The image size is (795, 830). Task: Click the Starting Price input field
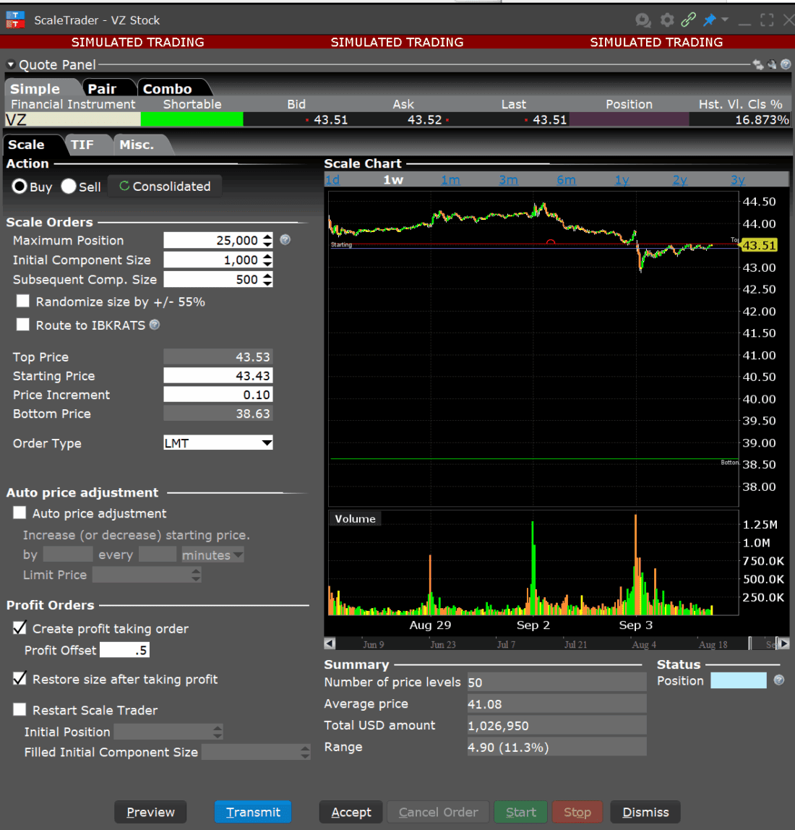tap(218, 376)
